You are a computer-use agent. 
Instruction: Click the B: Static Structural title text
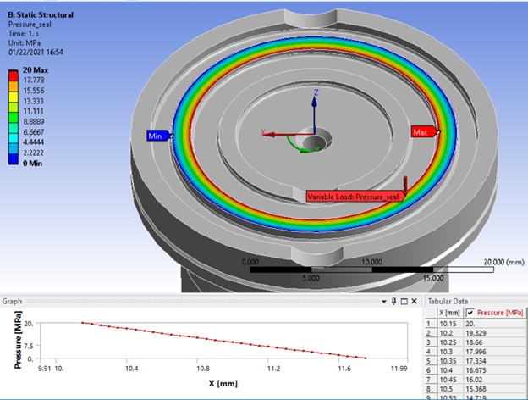click(x=41, y=15)
